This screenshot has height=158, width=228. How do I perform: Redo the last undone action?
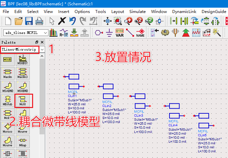tap(83, 21)
